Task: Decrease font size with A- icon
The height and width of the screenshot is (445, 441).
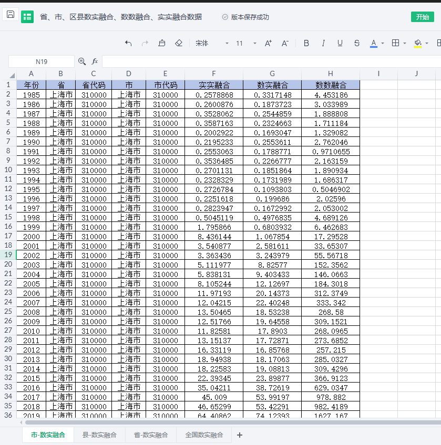Action: tap(285, 43)
